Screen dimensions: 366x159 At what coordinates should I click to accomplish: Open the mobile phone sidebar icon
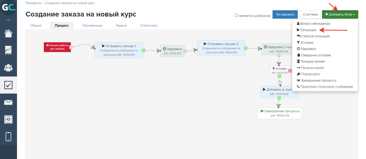tap(8, 137)
